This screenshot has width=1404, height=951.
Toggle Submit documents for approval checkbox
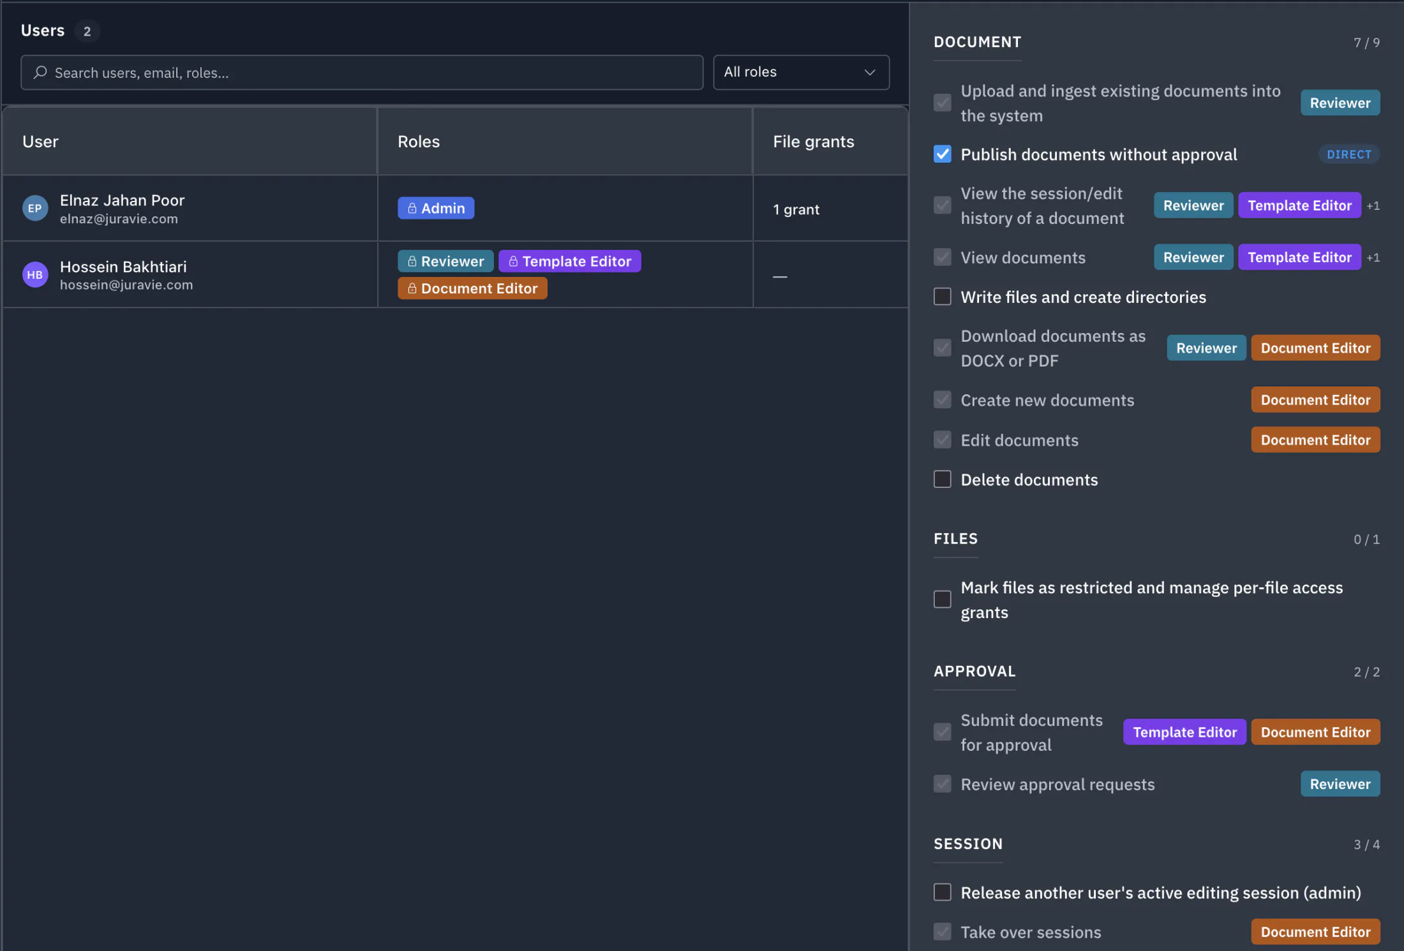(943, 732)
